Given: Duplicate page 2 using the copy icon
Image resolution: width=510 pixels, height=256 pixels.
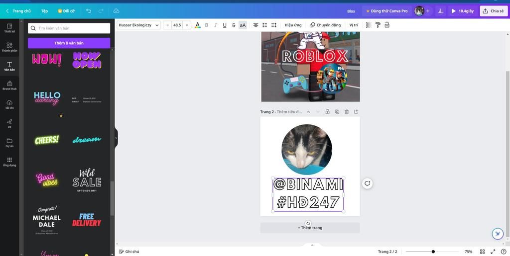Looking at the screenshot, I should (x=337, y=112).
